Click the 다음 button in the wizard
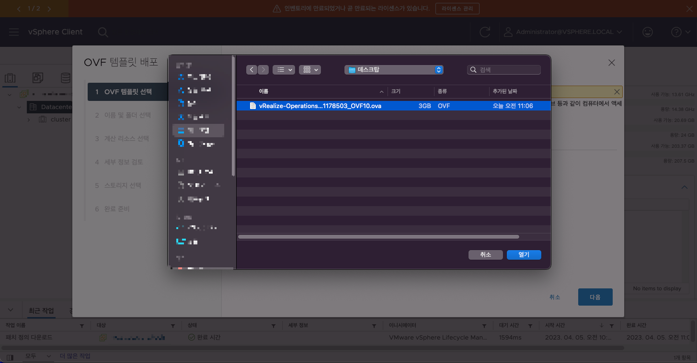697x363 pixels. tap(595, 297)
